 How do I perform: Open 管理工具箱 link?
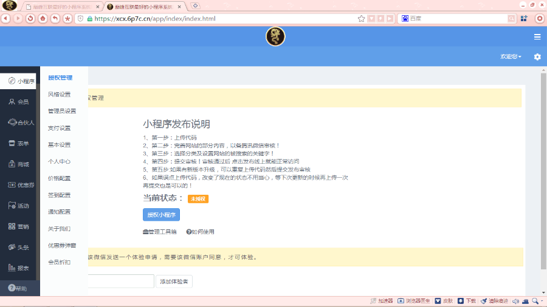point(159,232)
